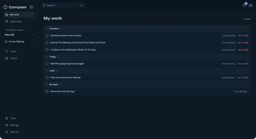Open Trash from the sidebar
Image resolution: width=256 pixels, height=139 pixels.
coord(19,118)
